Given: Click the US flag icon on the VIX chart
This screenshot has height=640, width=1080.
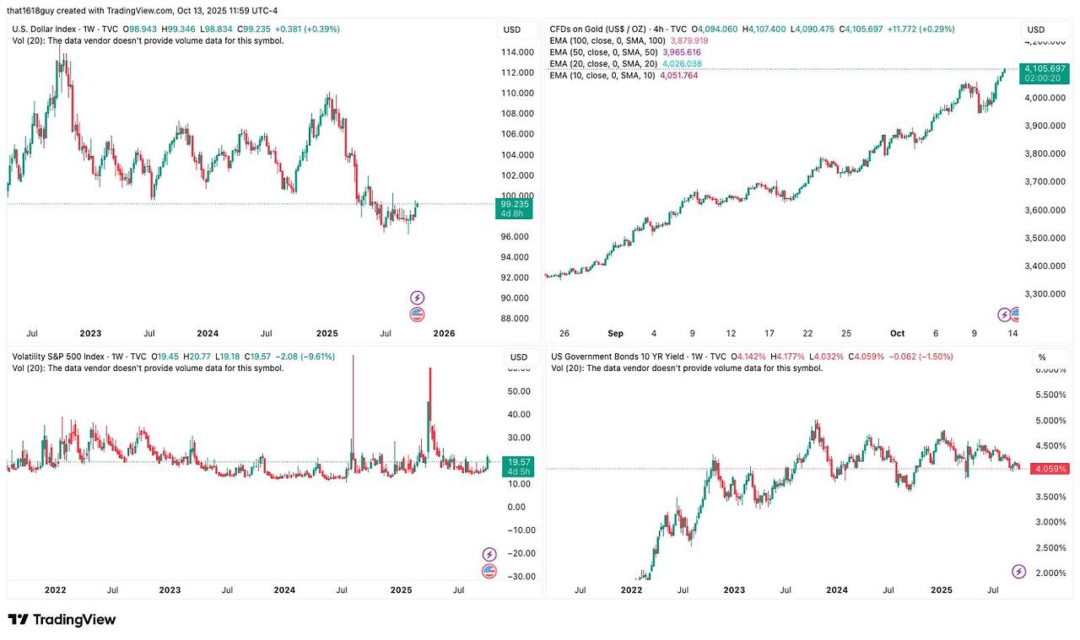Looking at the screenshot, I should (x=489, y=572).
